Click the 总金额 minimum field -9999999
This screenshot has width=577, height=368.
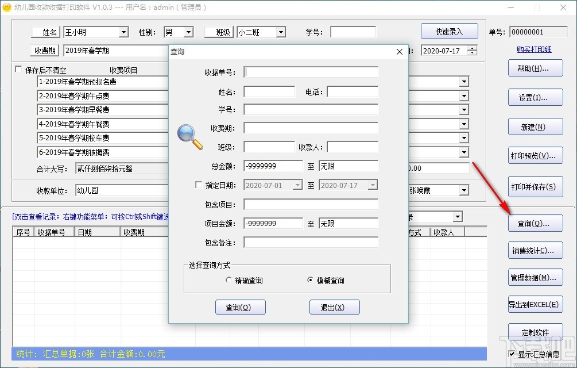273,166
